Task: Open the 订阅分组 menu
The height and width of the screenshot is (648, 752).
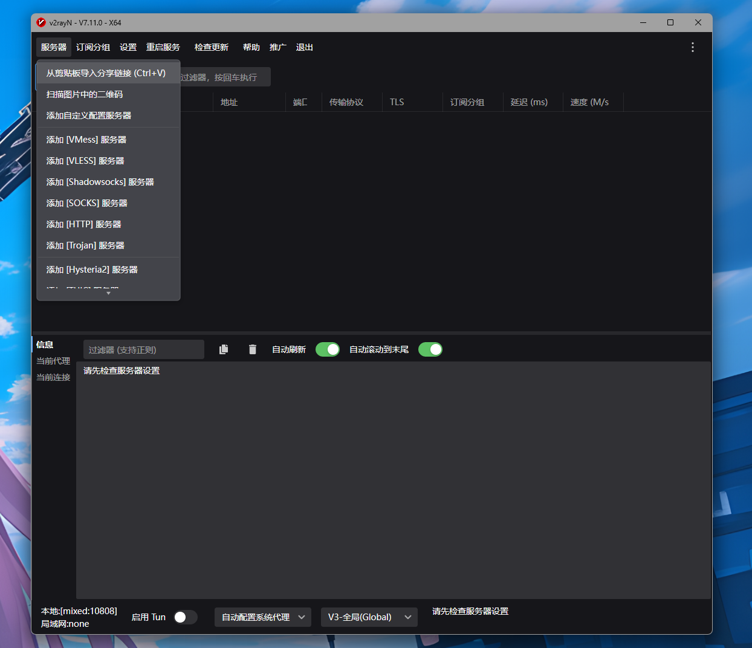Action: point(93,47)
